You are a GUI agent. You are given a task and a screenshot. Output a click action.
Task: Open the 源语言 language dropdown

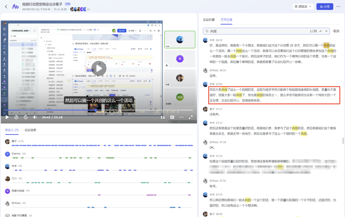click(303, 6)
